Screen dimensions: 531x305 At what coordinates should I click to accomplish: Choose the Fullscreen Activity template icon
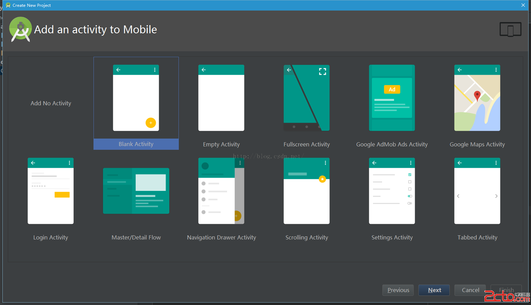(306, 98)
